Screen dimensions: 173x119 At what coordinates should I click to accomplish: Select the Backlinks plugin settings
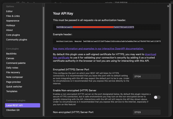click(x=11, y=54)
